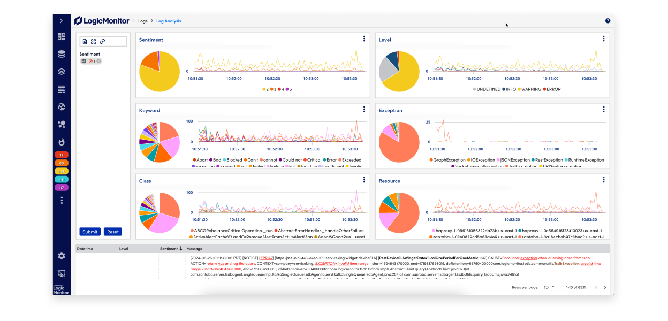Image resolution: width=668 pixels, height=321 pixels.
Task: Open the Resources stack icon in sidebar
Action: point(62,54)
